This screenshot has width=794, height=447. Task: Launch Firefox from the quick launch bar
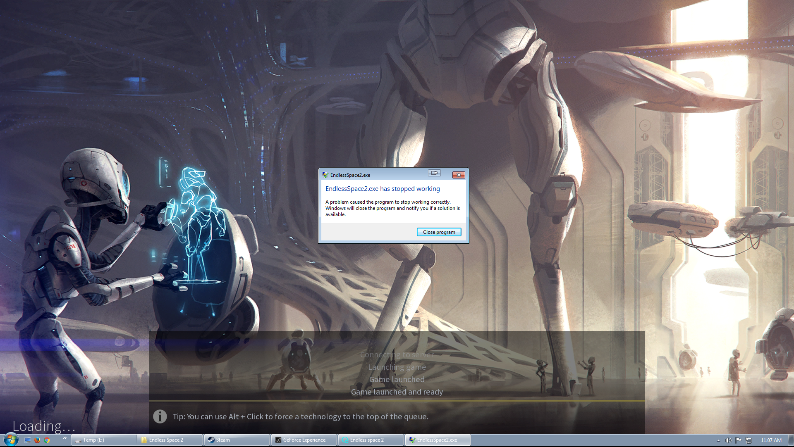pyautogui.click(x=37, y=440)
